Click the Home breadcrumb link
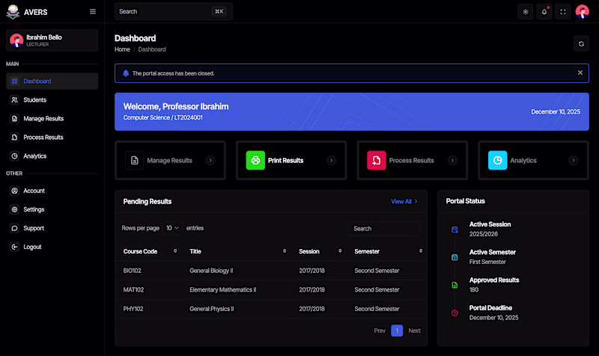 122,49
